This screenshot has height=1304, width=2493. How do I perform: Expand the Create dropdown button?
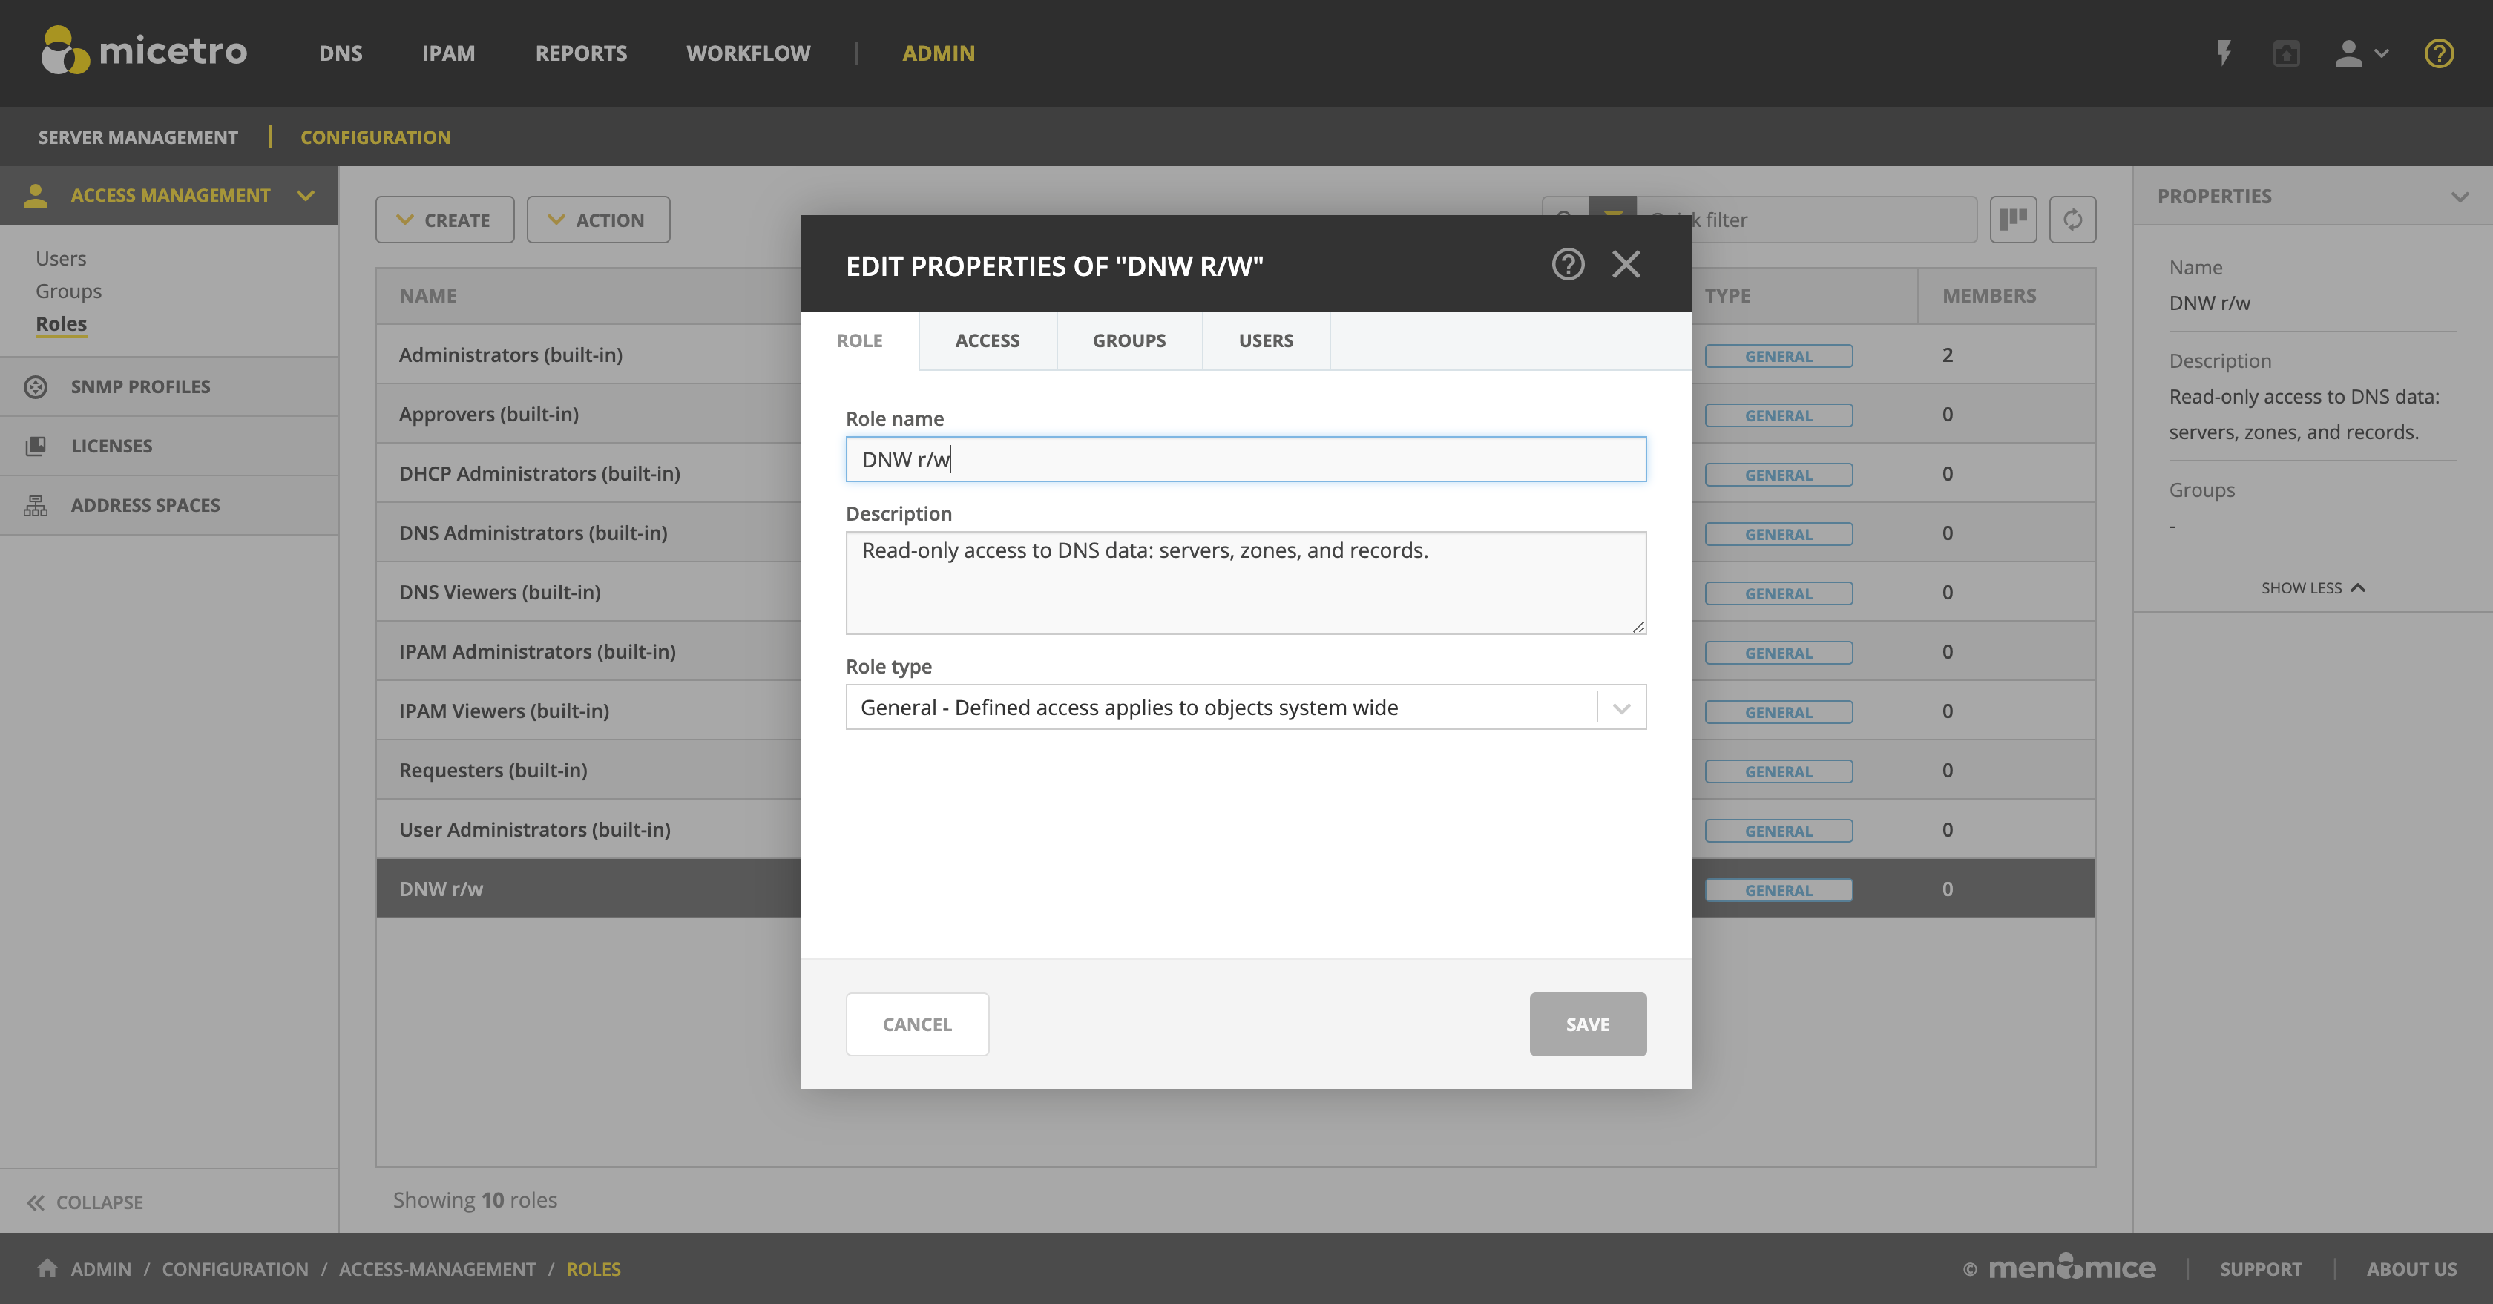pos(444,220)
